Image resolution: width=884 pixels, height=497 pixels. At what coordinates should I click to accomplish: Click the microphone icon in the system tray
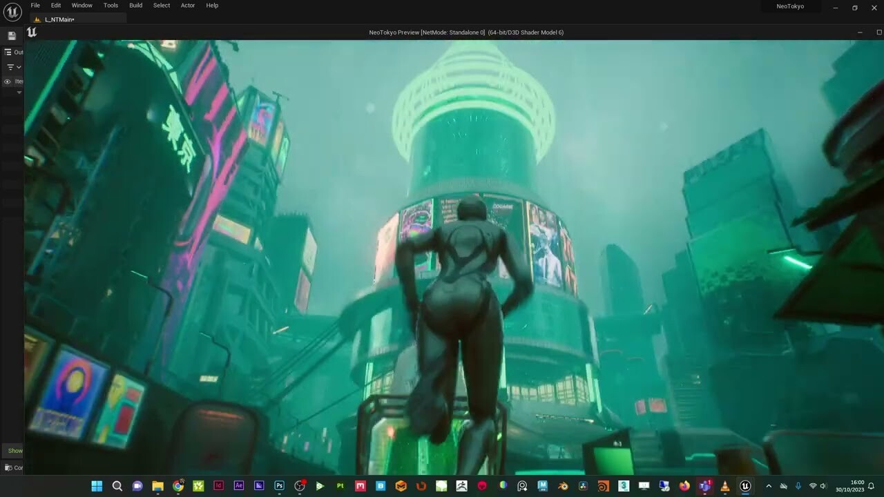(x=798, y=486)
